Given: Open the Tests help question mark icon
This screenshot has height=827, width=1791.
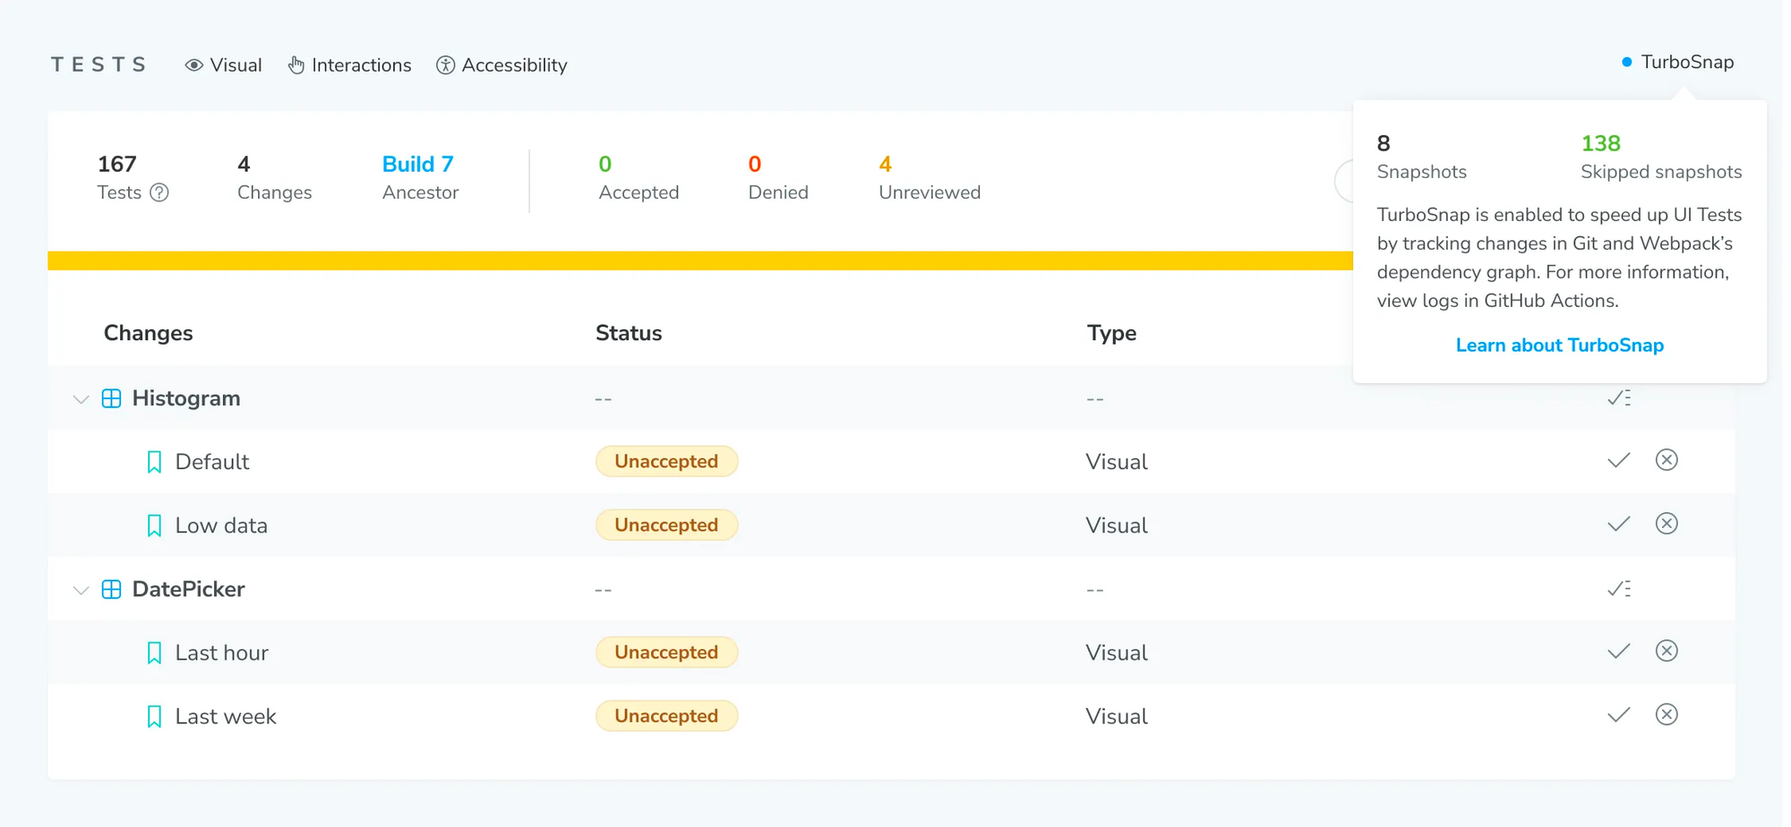Looking at the screenshot, I should point(159,192).
